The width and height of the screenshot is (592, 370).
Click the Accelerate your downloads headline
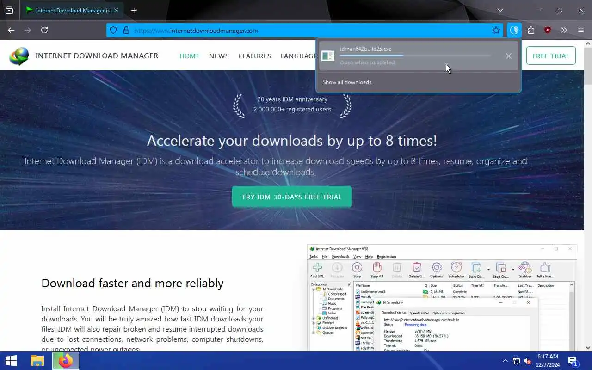pyautogui.click(x=292, y=140)
